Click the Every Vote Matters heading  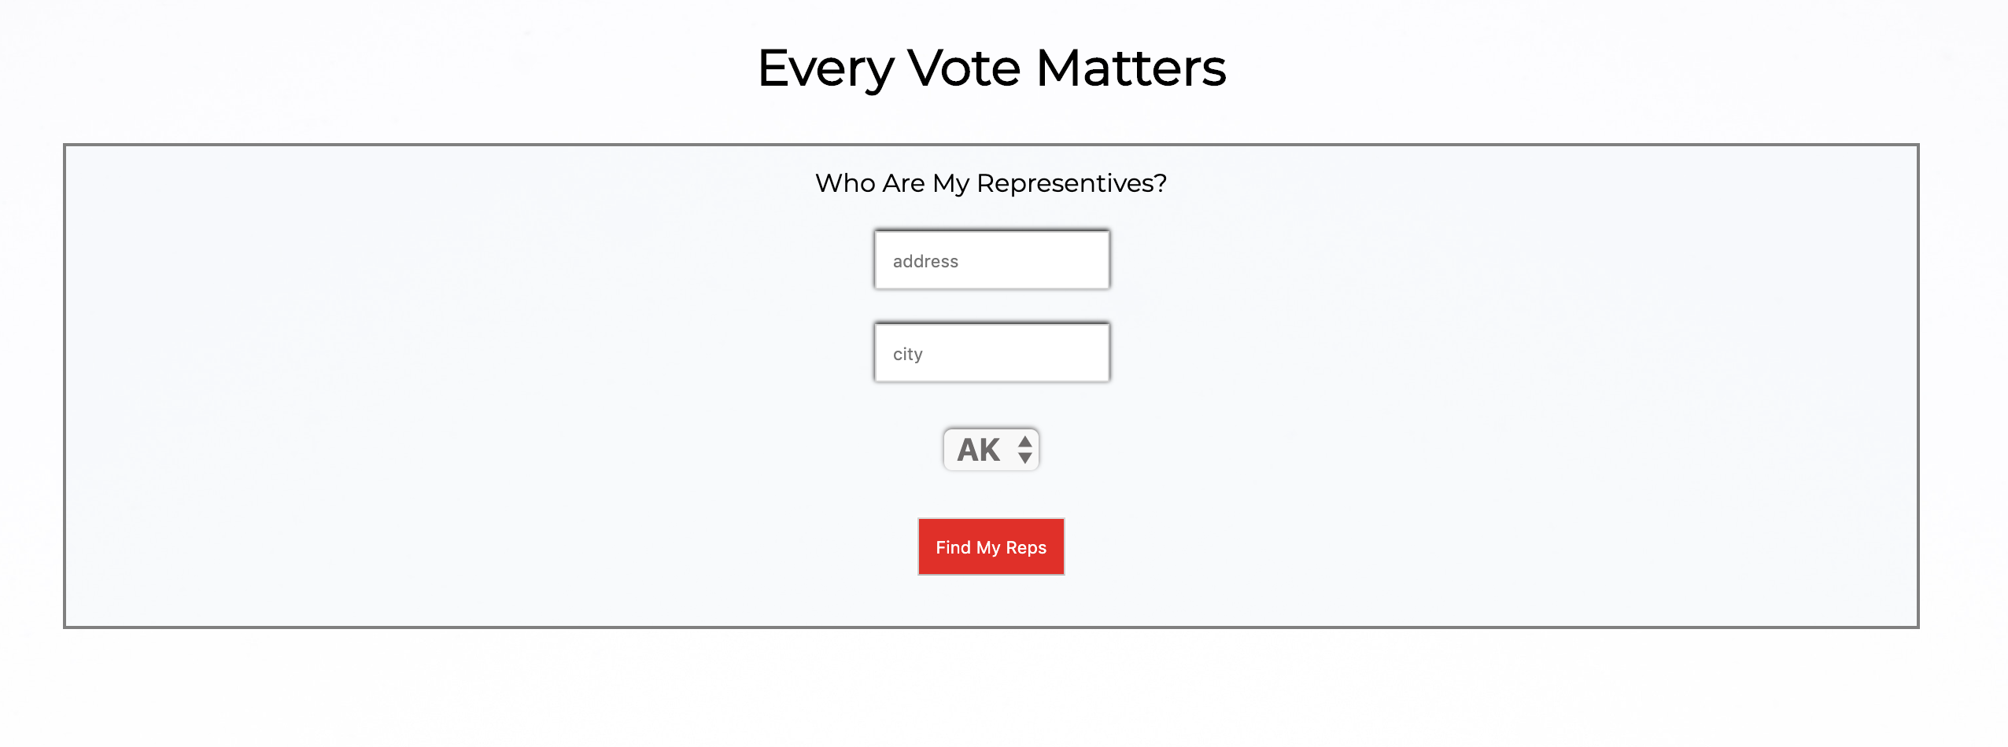point(991,68)
